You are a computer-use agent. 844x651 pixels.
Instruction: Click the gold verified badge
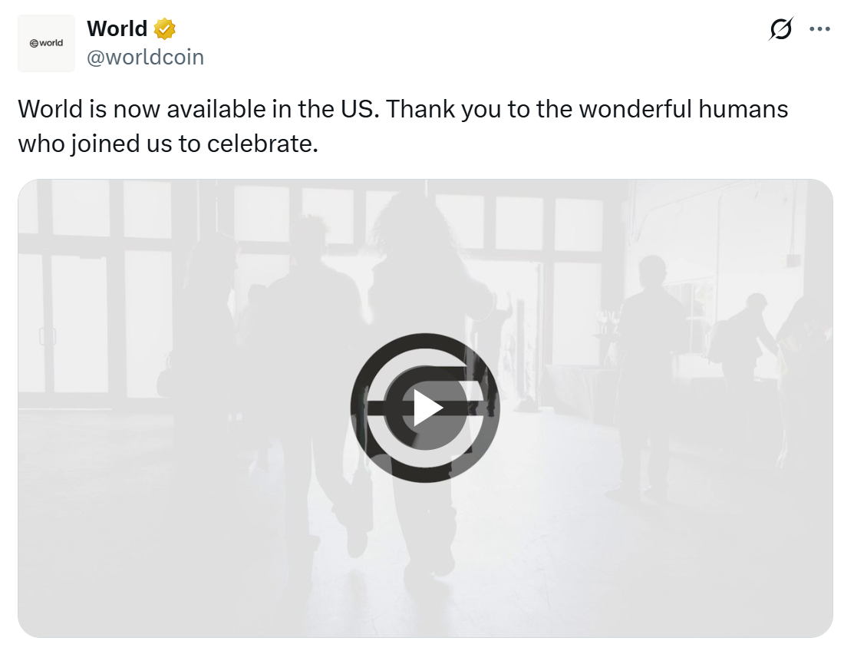pos(164,29)
